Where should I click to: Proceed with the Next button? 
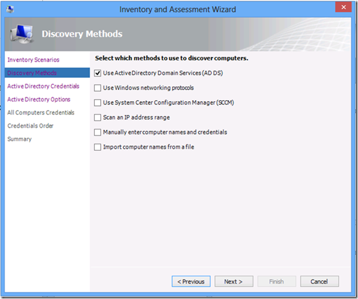pos(234,282)
